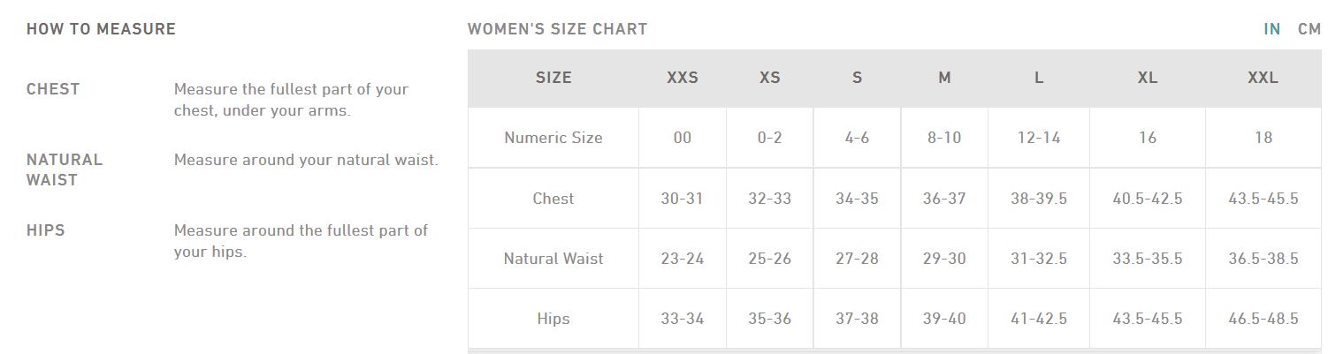1328x354 pixels.
Task: Select the L size column header
Action: point(1039,78)
